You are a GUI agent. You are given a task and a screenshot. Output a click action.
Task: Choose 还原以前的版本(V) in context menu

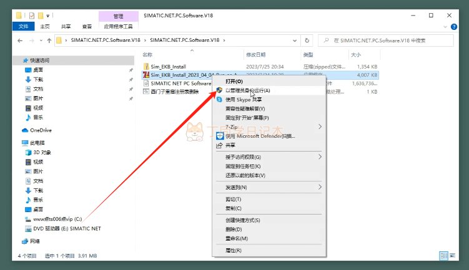(269, 175)
